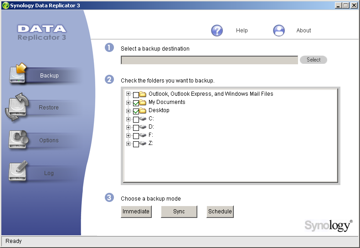Choose the Sync backup mode
Image resolution: width=360 pixels, height=248 pixels.
pyautogui.click(x=179, y=212)
